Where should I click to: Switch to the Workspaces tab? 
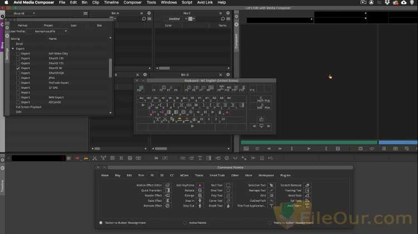[x=266, y=176]
